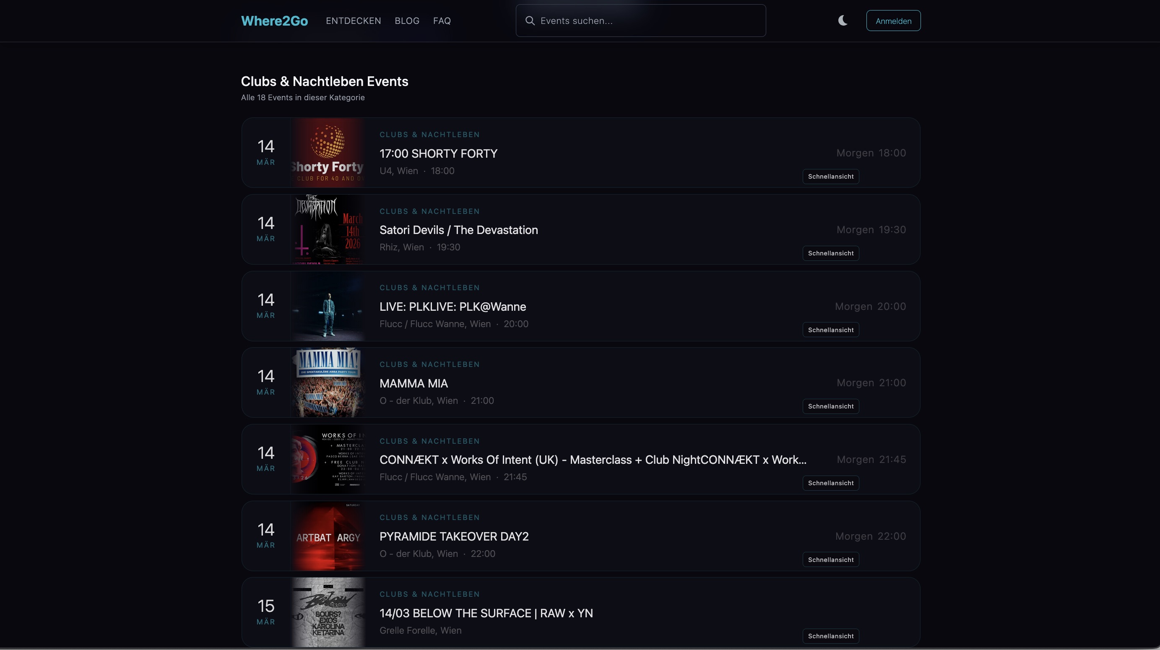
Task: Open the ARTBAT ARGY red poster thumbnail
Action: tap(328, 536)
